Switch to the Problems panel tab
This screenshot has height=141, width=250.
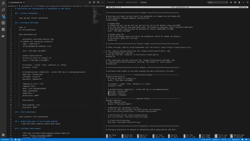[111, 2]
